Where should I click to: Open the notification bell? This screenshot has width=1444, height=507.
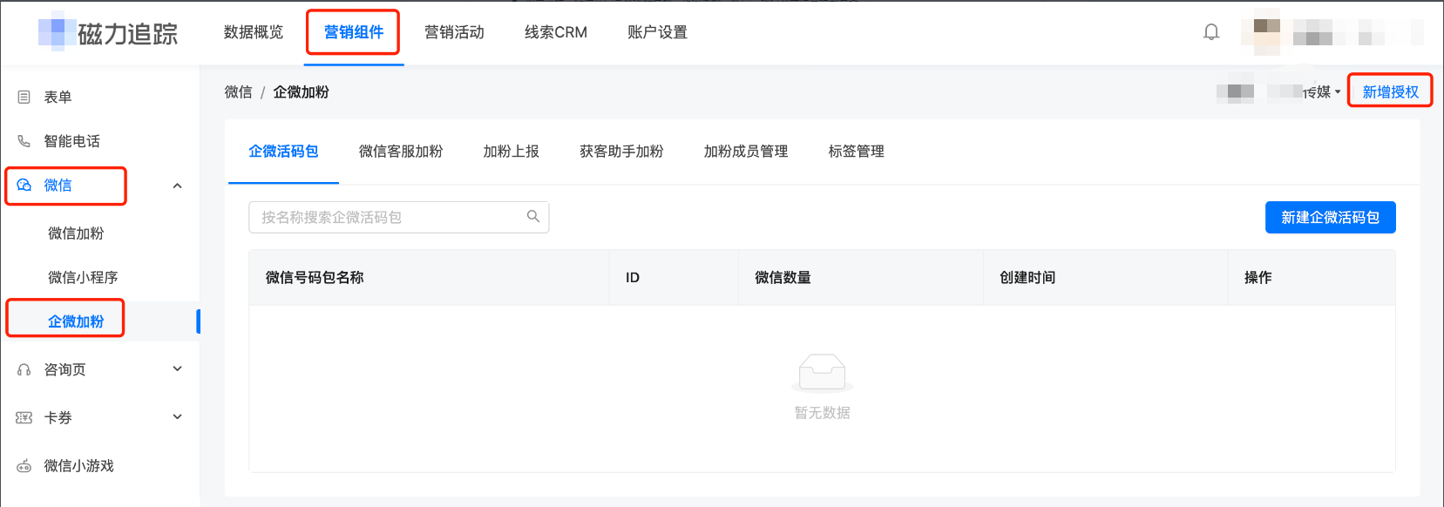pos(1211,32)
